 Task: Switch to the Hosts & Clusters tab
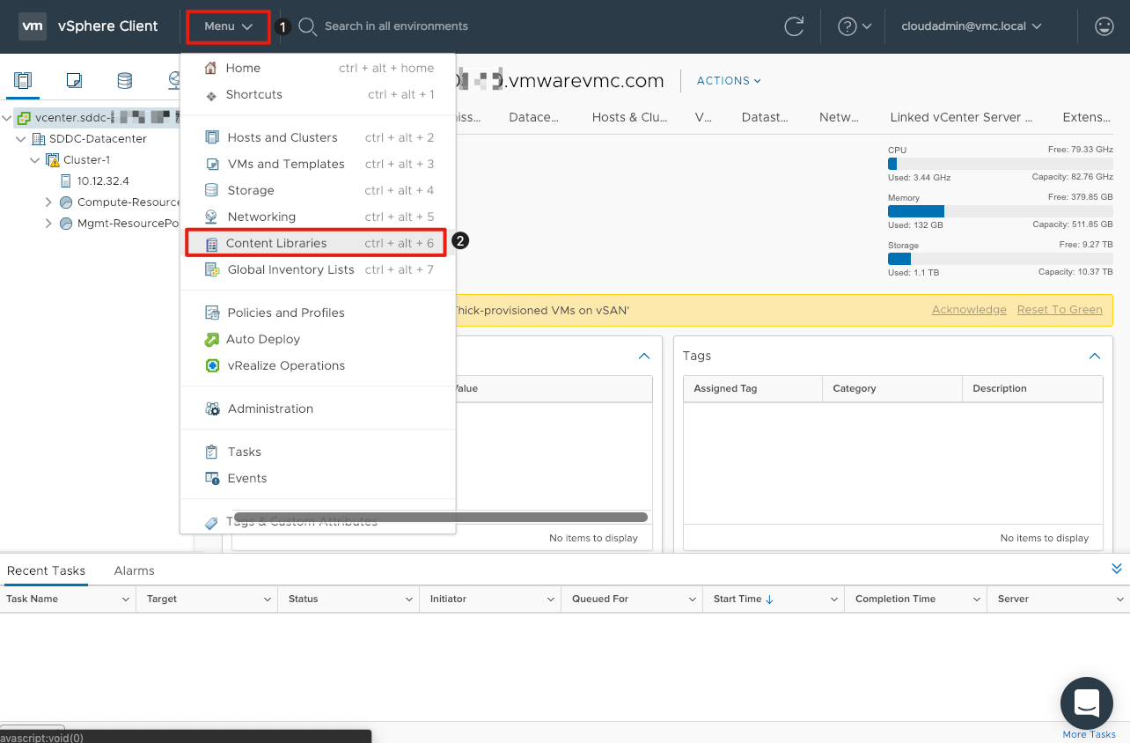(x=629, y=117)
